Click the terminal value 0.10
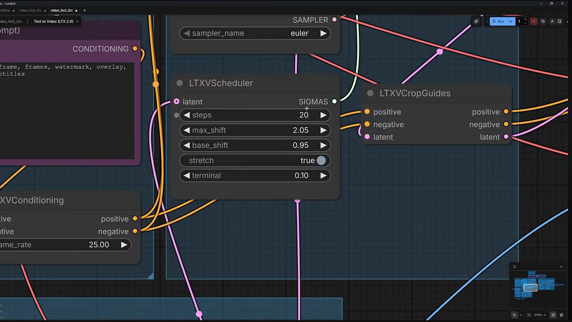Viewport: 572px width, 322px height. [301, 176]
